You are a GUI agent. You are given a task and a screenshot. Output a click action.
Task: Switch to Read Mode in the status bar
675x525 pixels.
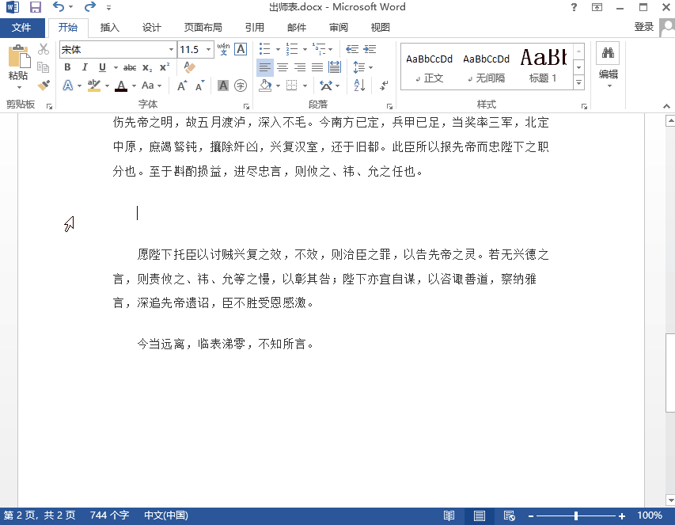point(449,515)
